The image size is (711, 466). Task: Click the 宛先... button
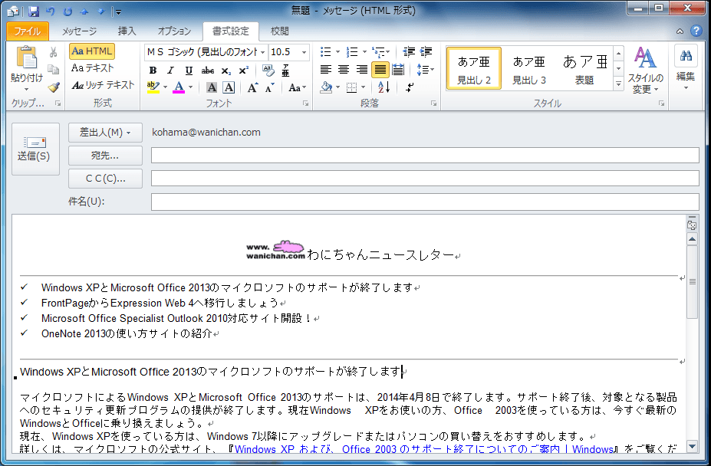(105, 156)
